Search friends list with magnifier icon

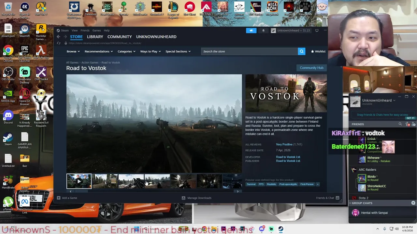400,124
